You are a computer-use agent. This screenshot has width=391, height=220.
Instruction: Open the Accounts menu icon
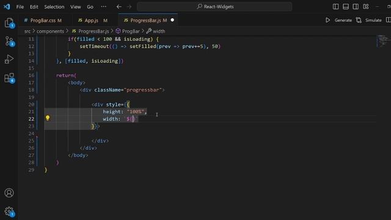(x=9, y=193)
